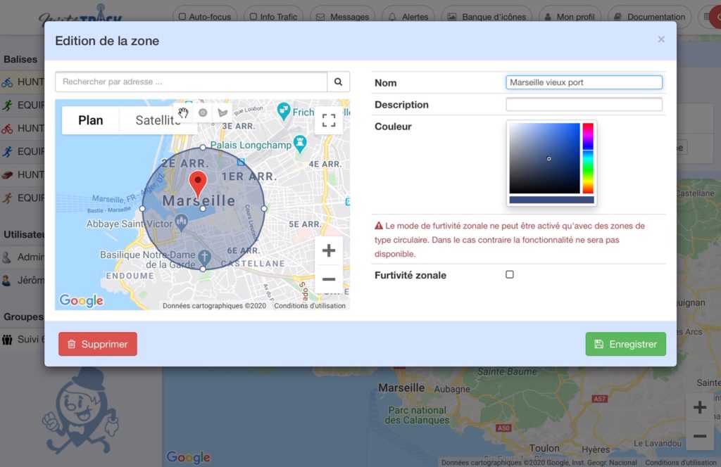Click the green runner icon beside the first EQUIP beacon
721x467 pixels.
[x=7, y=105]
